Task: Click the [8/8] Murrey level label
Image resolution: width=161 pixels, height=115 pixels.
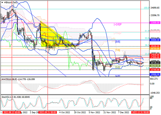Action: [x=117, y=42]
